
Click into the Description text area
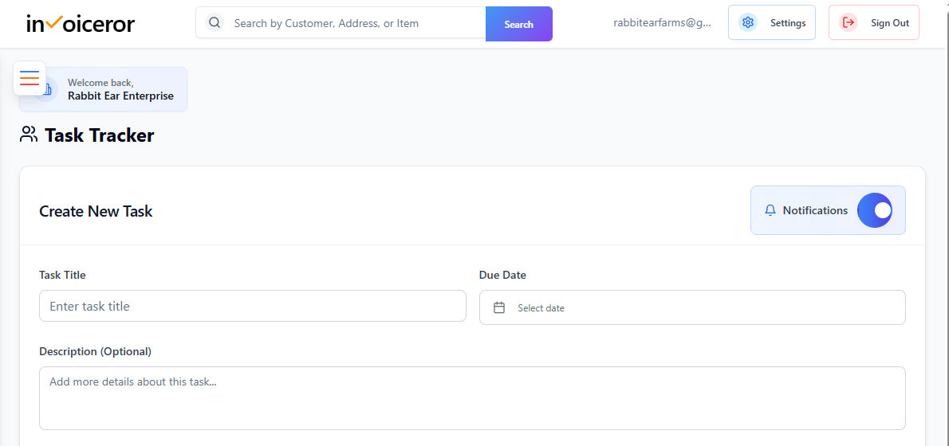point(472,397)
